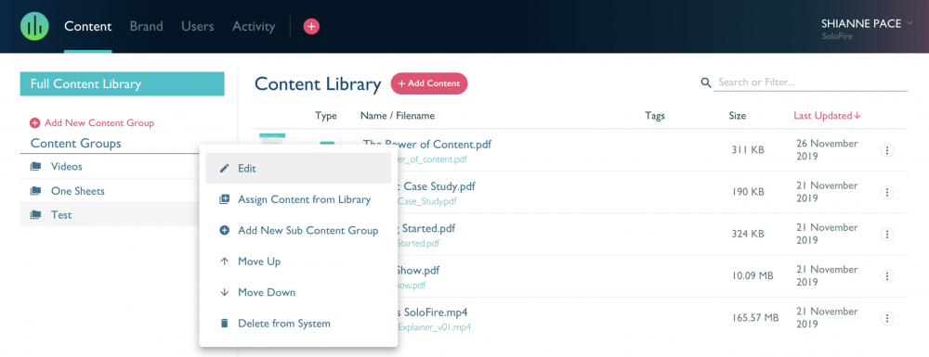Open options menu for the 190 KB file
Screen dimensions: 929x357
coord(887,192)
